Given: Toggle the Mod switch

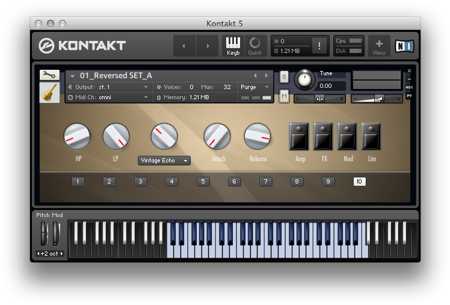Looking at the screenshot, I should (x=347, y=137).
